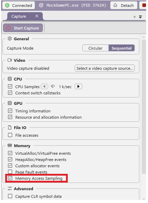Decrease CPU sampling rate with left arrow
The image size is (148, 203).
(44, 86)
